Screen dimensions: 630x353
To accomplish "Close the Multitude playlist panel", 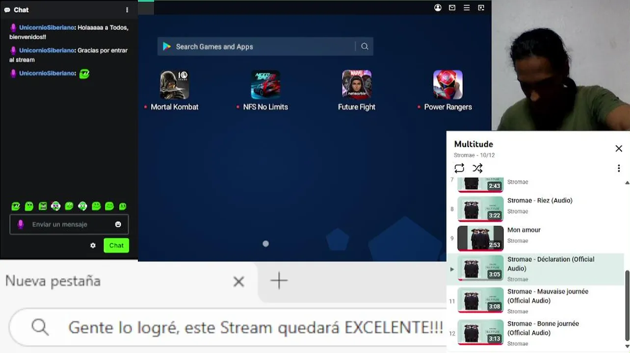I will [619, 149].
